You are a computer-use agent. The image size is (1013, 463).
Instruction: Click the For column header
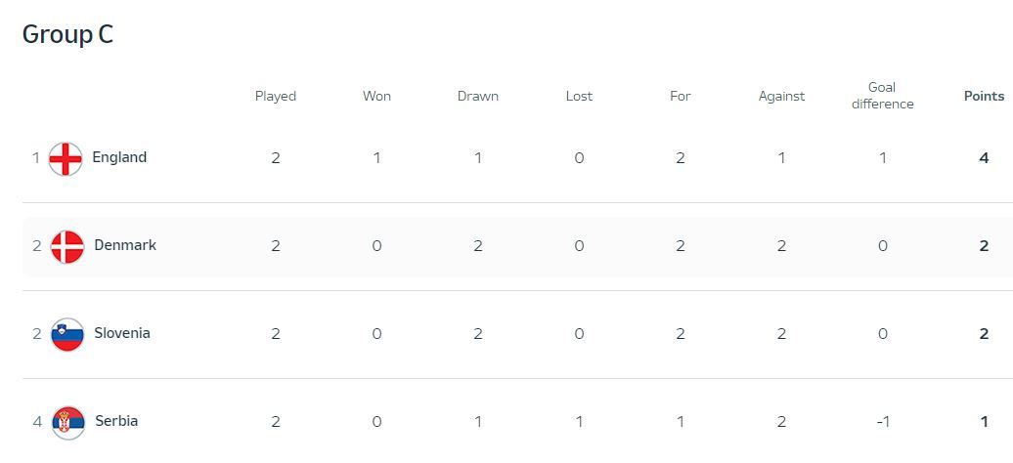tap(681, 96)
